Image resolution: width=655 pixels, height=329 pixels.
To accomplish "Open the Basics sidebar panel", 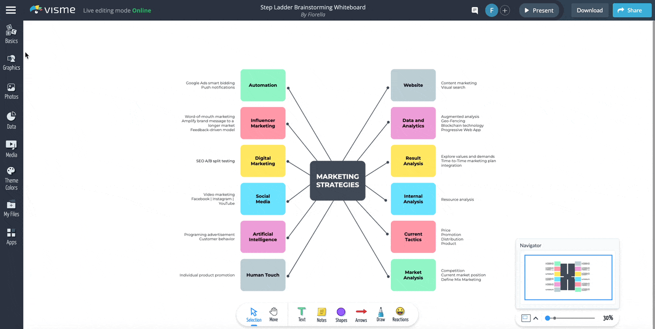I will tap(11, 34).
